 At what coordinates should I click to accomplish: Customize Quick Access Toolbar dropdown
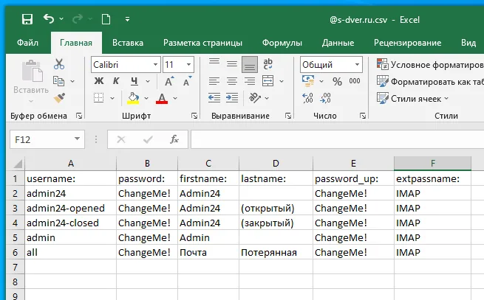[127, 19]
